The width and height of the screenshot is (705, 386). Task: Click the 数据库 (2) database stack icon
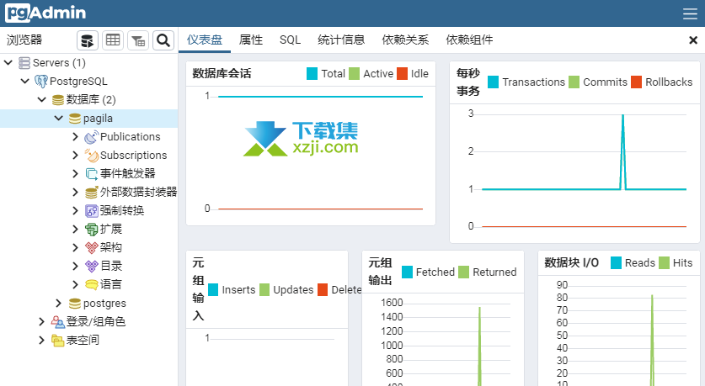58,99
